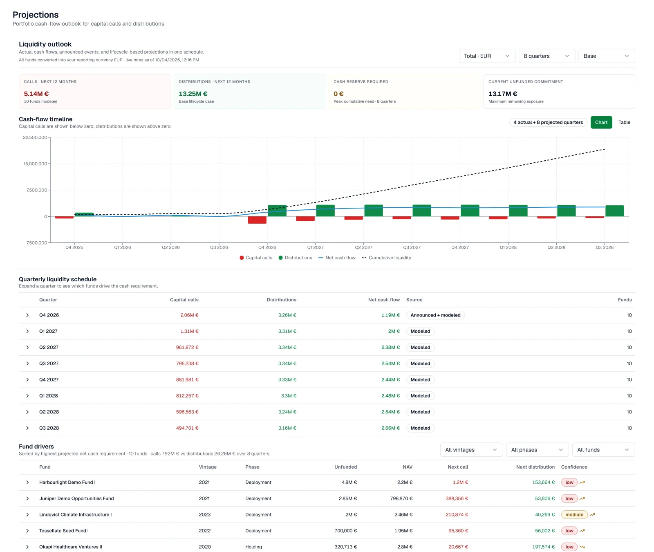
Task: Click the Capital calls column header
Action: [184, 300]
